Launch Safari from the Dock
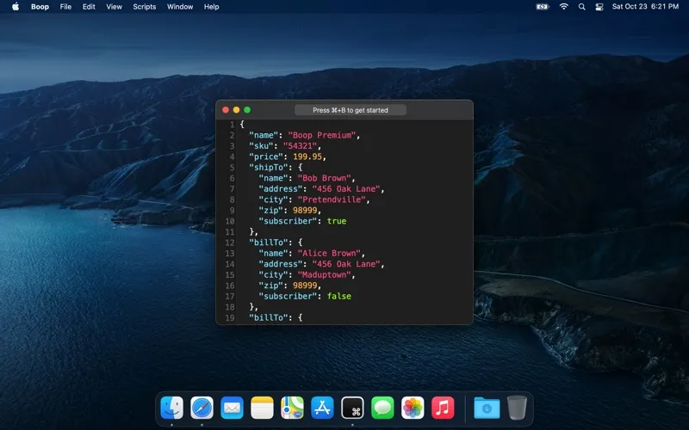The height and width of the screenshot is (430, 689). (202, 408)
